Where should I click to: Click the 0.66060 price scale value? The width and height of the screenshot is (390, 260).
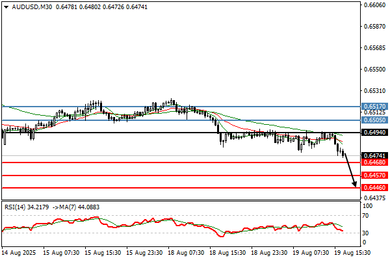pyautogui.click(x=374, y=5)
